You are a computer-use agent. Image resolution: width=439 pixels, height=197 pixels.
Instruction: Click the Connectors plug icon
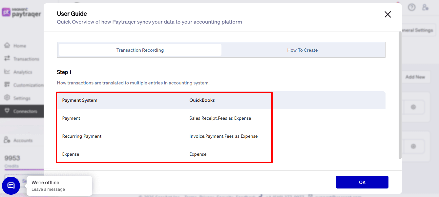(x=7, y=111)
